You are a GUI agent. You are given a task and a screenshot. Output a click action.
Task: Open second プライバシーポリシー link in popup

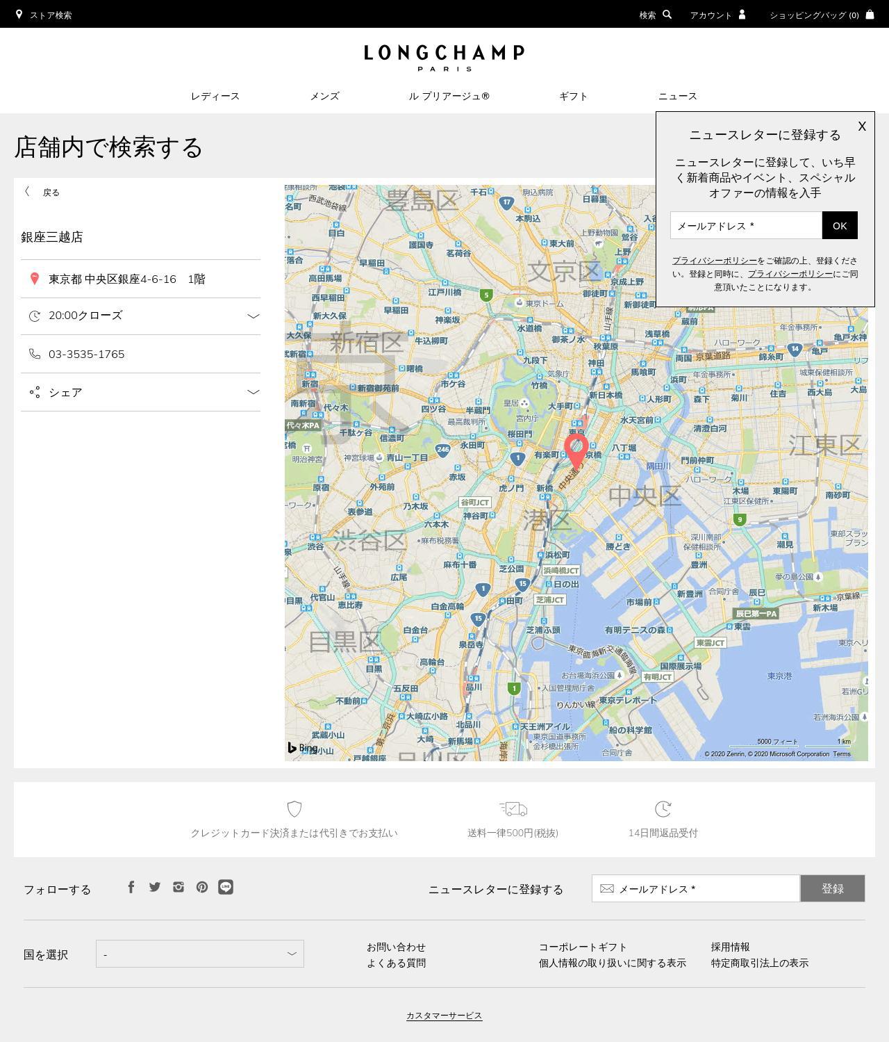coord(790,274)
